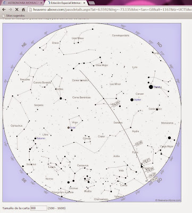Click the Ursa Minor constellation label
The height and width of the screenshot is (213, 192).
point(78,38)
